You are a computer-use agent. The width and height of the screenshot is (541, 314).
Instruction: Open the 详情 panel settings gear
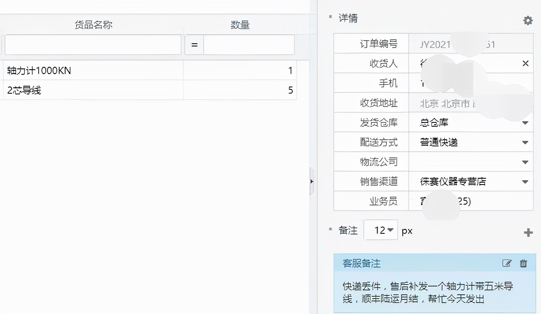click(528, 20)
